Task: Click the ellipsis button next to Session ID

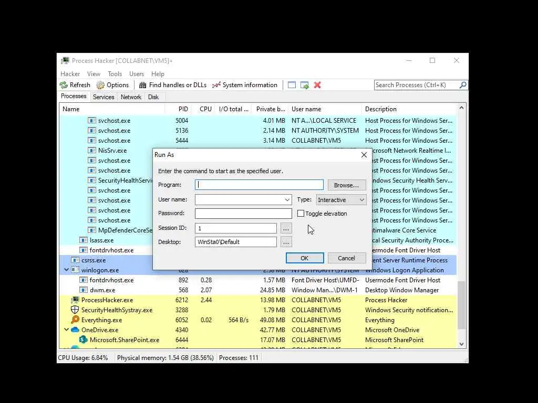Action: click(x=286, y=228)
